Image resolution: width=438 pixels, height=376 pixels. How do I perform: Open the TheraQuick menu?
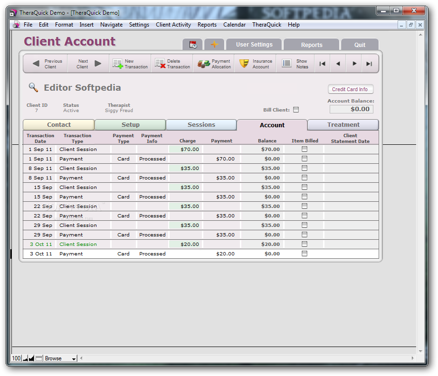[267, 25]
